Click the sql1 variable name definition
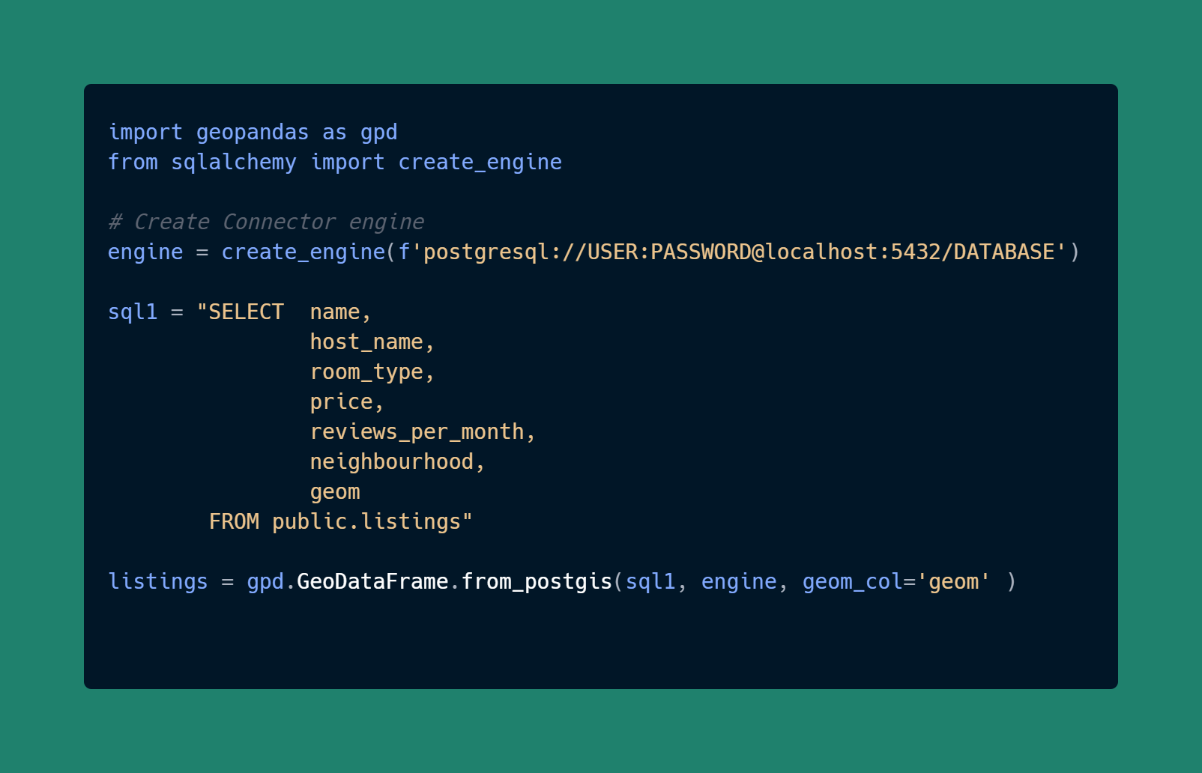The height and width of the screenshot is (773, 1202). [133, 312]
